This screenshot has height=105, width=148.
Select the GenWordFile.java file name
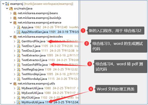(33, 41)
